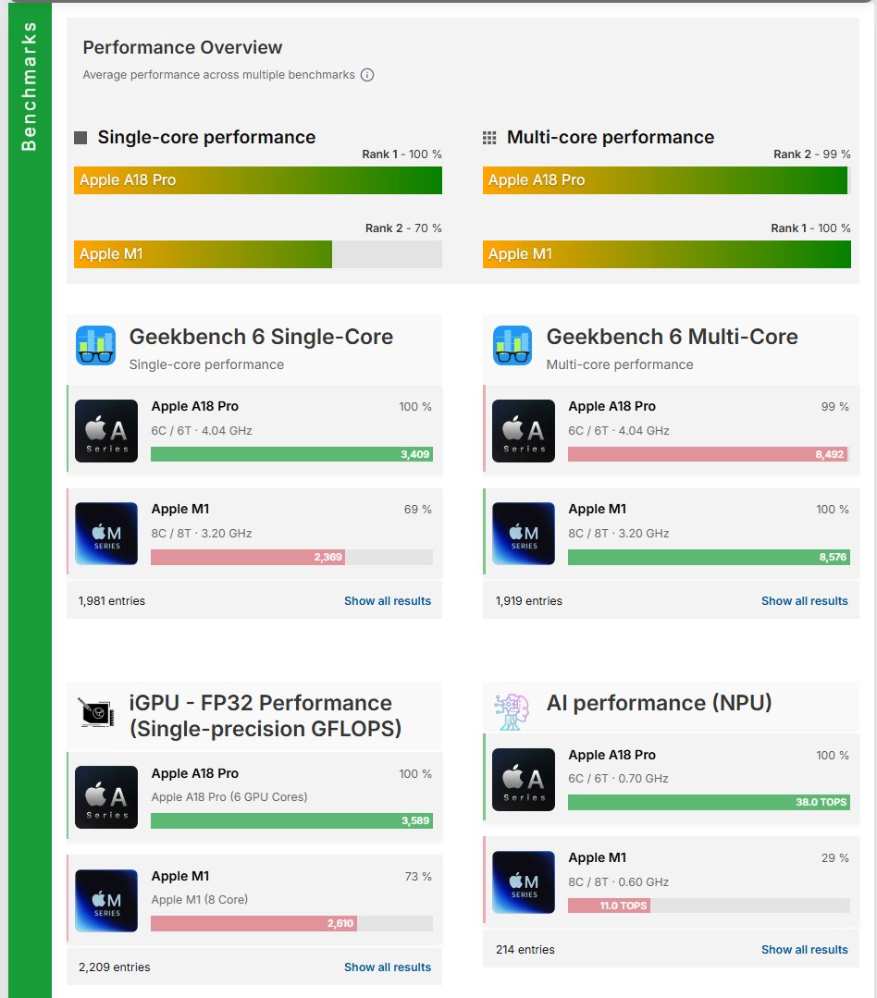Click the Performance Overview info icon

tap(367, 75)
